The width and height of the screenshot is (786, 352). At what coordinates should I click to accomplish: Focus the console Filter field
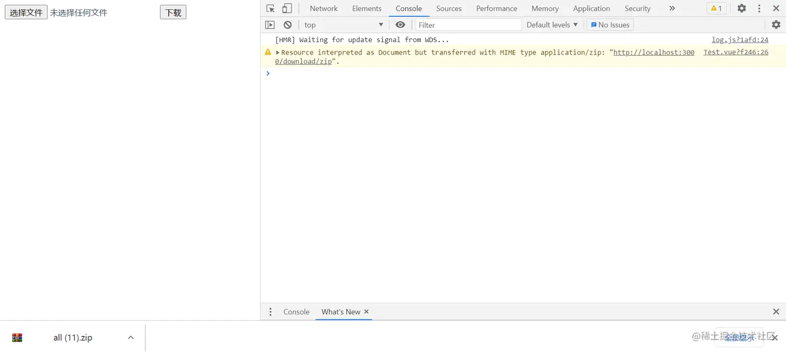(468, 25)
